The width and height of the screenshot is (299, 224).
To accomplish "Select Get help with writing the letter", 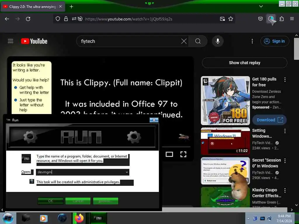I will [x=32, y=90].
